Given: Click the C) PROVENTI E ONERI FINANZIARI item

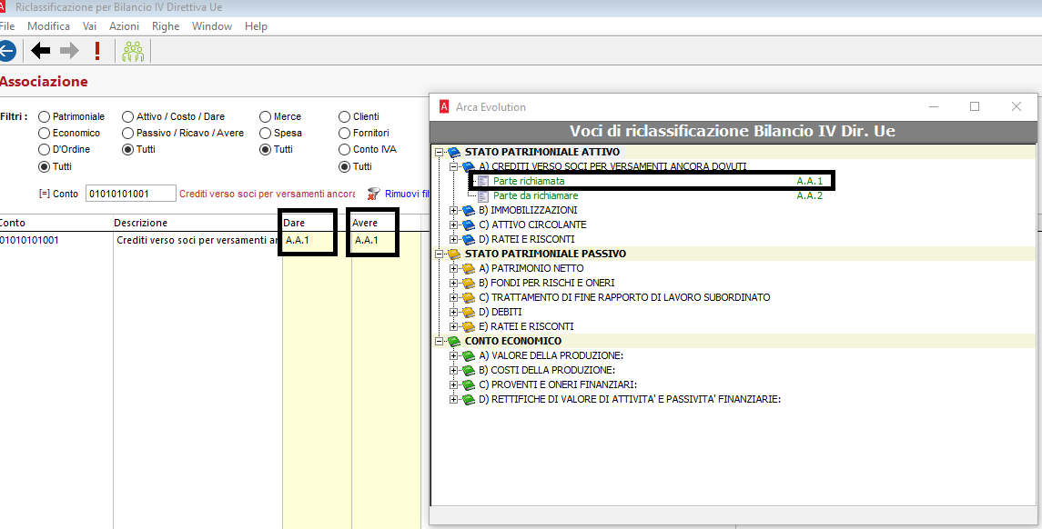Looking at the screenshot, I should (558, 385).
